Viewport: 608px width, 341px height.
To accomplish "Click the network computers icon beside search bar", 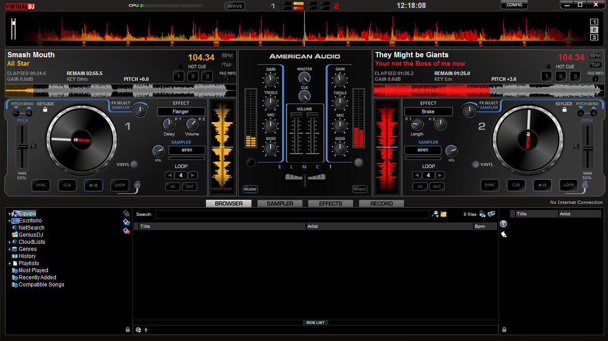I will [x=491, y=214].
